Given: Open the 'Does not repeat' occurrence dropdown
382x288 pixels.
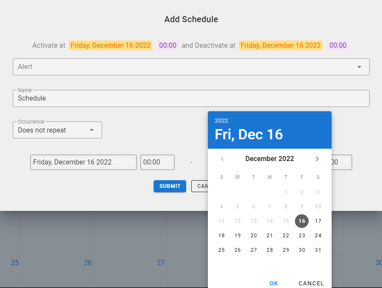Looking at the screenshot, I should pyautogui.click(x=57, y=130).
